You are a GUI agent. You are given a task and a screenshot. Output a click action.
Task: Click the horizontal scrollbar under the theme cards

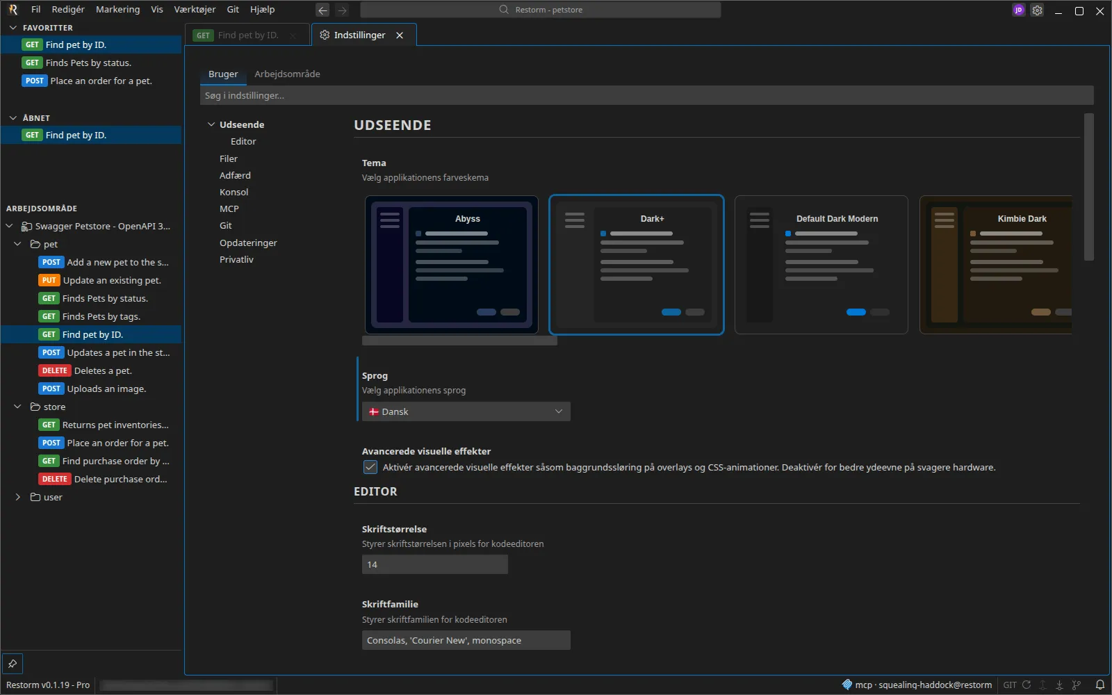coord(459,341)
